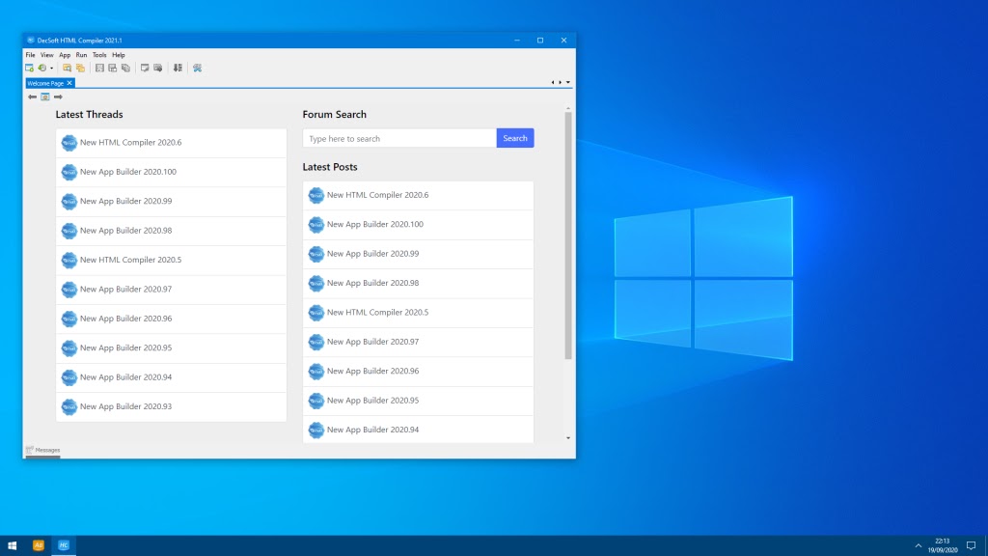Click the page vertical scrollbar thumb
Viewport: 988px width, 556px height.
(x=567, y=236)
